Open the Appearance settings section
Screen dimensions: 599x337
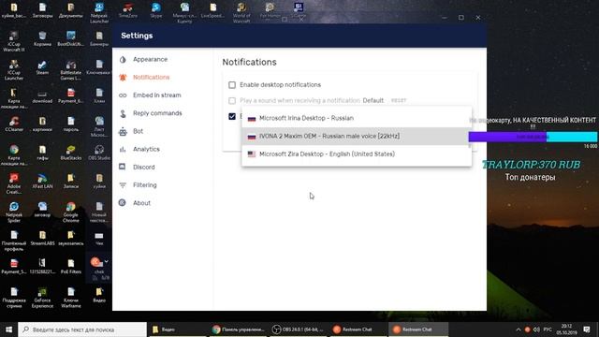(150, 59)
